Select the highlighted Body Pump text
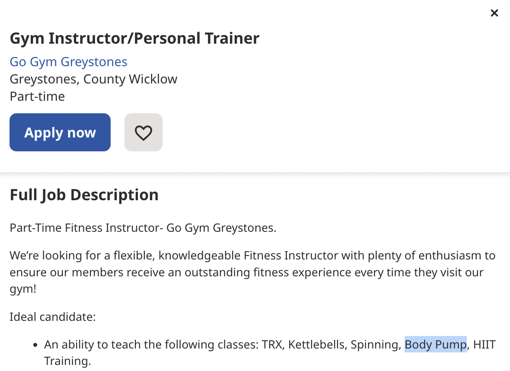Image resolution: width=510 pixels, height=371 pixels. (x=435, y=344)
